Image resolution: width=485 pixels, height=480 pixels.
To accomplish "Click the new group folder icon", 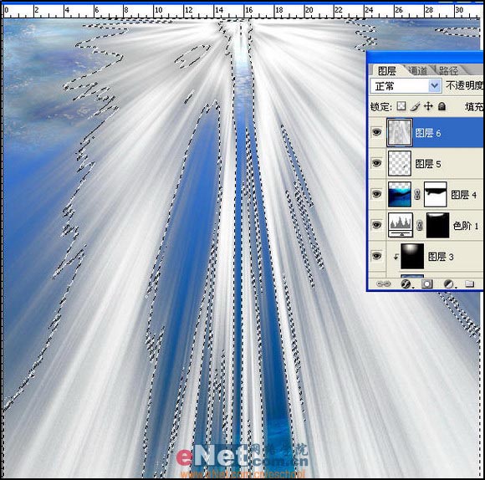I will [x=470, y=283].
